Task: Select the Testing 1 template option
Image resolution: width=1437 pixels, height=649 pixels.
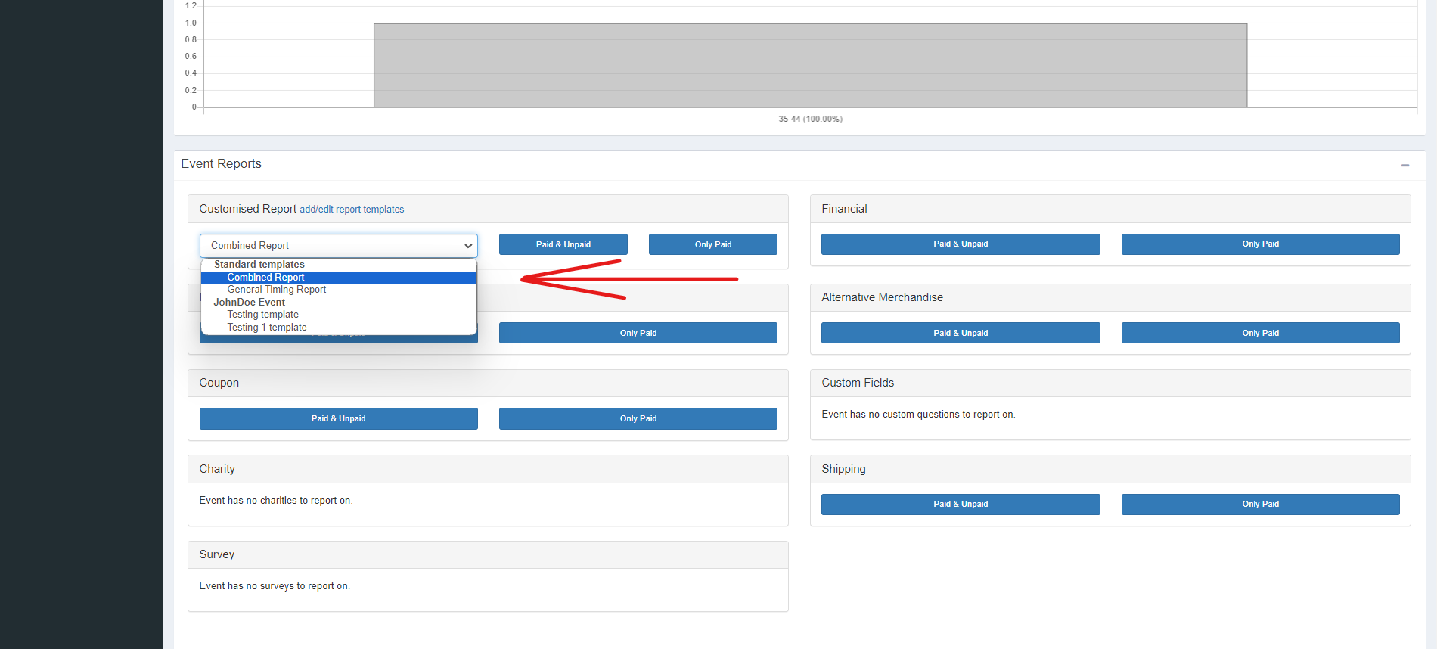Action: click(x=339, y=328)
